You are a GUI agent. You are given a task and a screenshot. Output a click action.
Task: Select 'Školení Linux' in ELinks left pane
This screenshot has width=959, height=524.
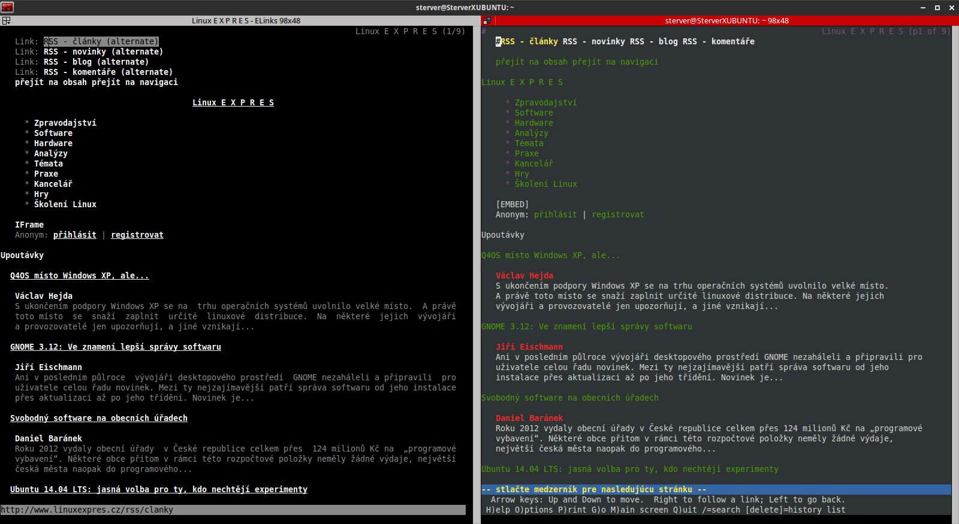pyautogui.click(x=65, y=204)
